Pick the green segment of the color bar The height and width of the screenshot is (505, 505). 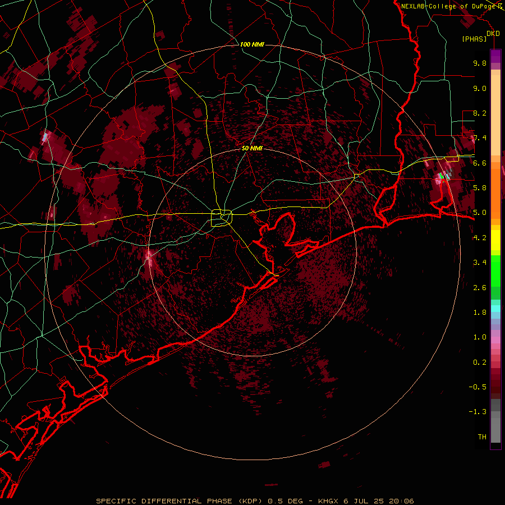point(495,270)
